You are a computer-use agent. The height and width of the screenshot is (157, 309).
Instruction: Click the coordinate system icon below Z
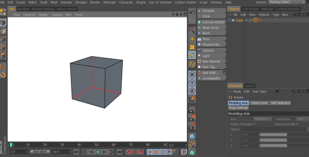192,99
